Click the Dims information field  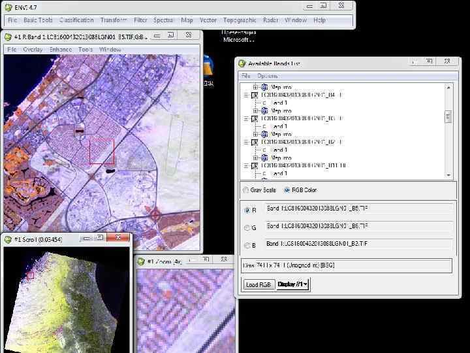click(347, 265)
